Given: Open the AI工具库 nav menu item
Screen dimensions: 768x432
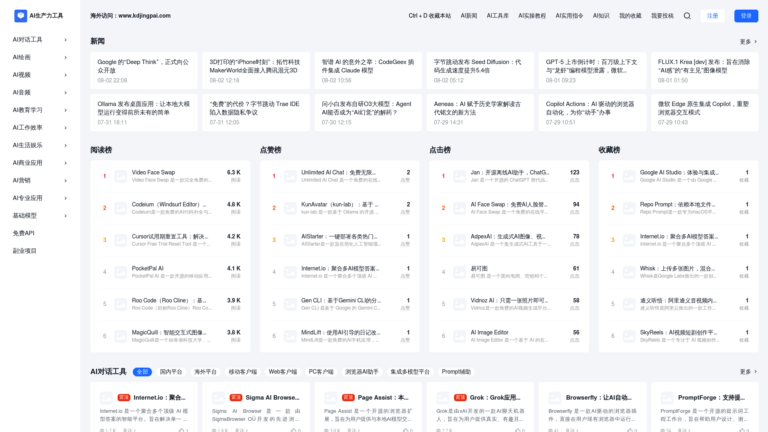Looking at the screenshot, I should coord(498,16).
